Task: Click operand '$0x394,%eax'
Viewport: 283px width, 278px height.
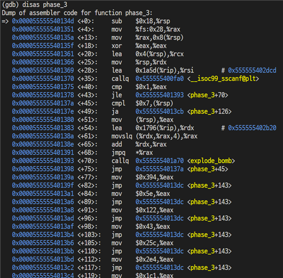Action: click(x=154, y=177)
